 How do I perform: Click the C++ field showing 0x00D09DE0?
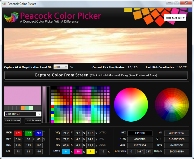[x=177, y=139]
